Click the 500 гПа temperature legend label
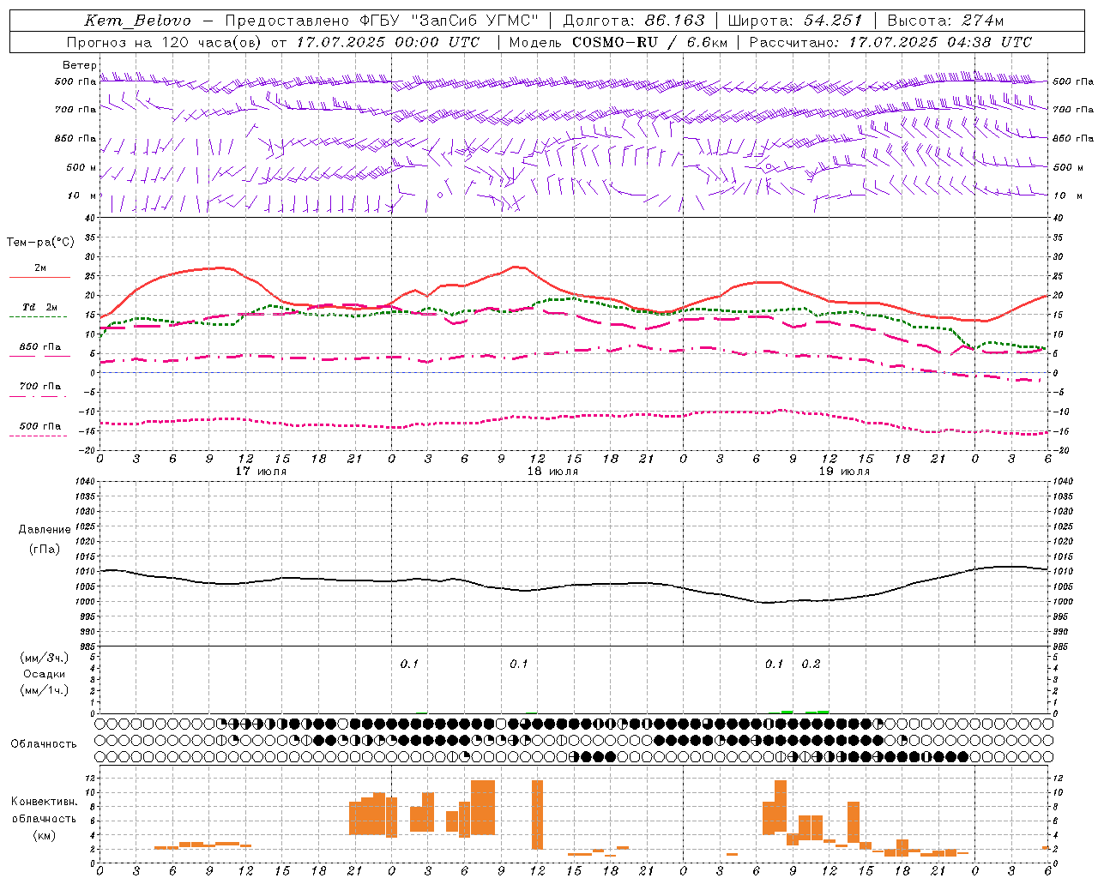Image resolution: width=1098 pixels, height=878 pixels. [40, 426]
